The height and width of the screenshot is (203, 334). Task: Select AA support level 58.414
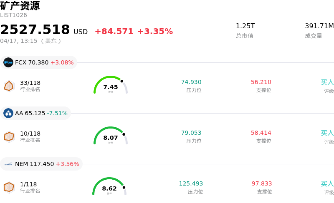pyautogui.click(x=261, y=133)
